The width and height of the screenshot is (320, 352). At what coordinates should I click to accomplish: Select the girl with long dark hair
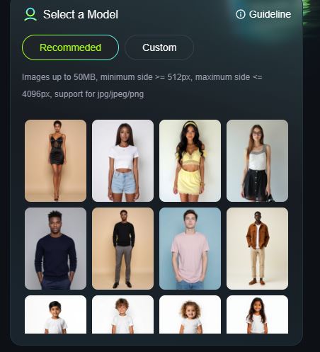pos(257,314)
